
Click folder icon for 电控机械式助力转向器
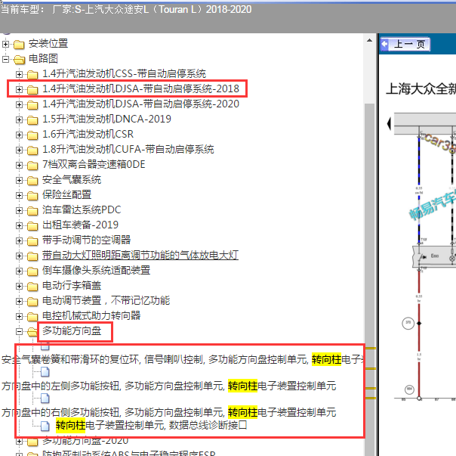click(x=32, y=318)
